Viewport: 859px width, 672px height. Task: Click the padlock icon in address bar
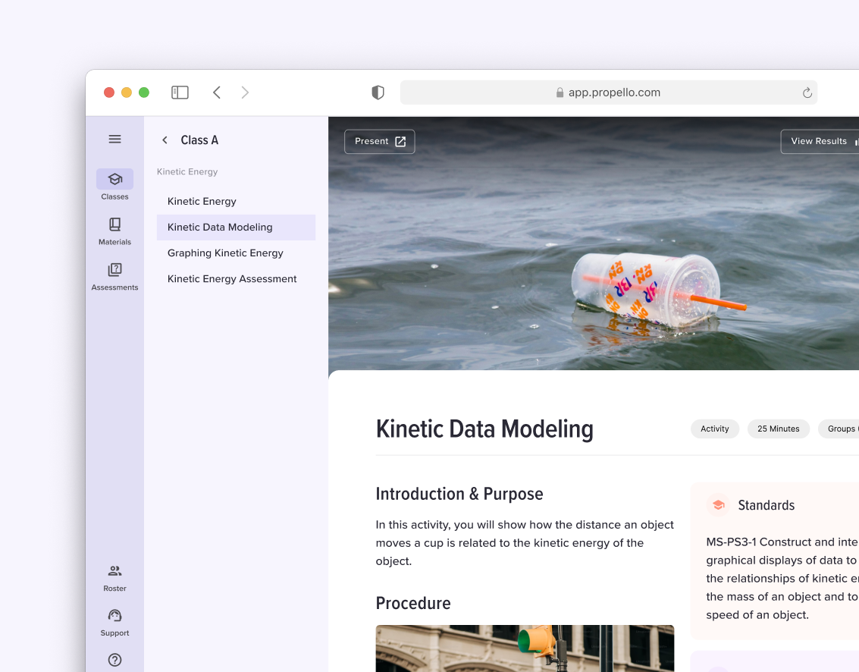click(x=560, y=93)
